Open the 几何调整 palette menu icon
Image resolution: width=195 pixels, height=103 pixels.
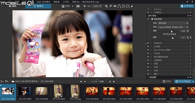(188, 77)
